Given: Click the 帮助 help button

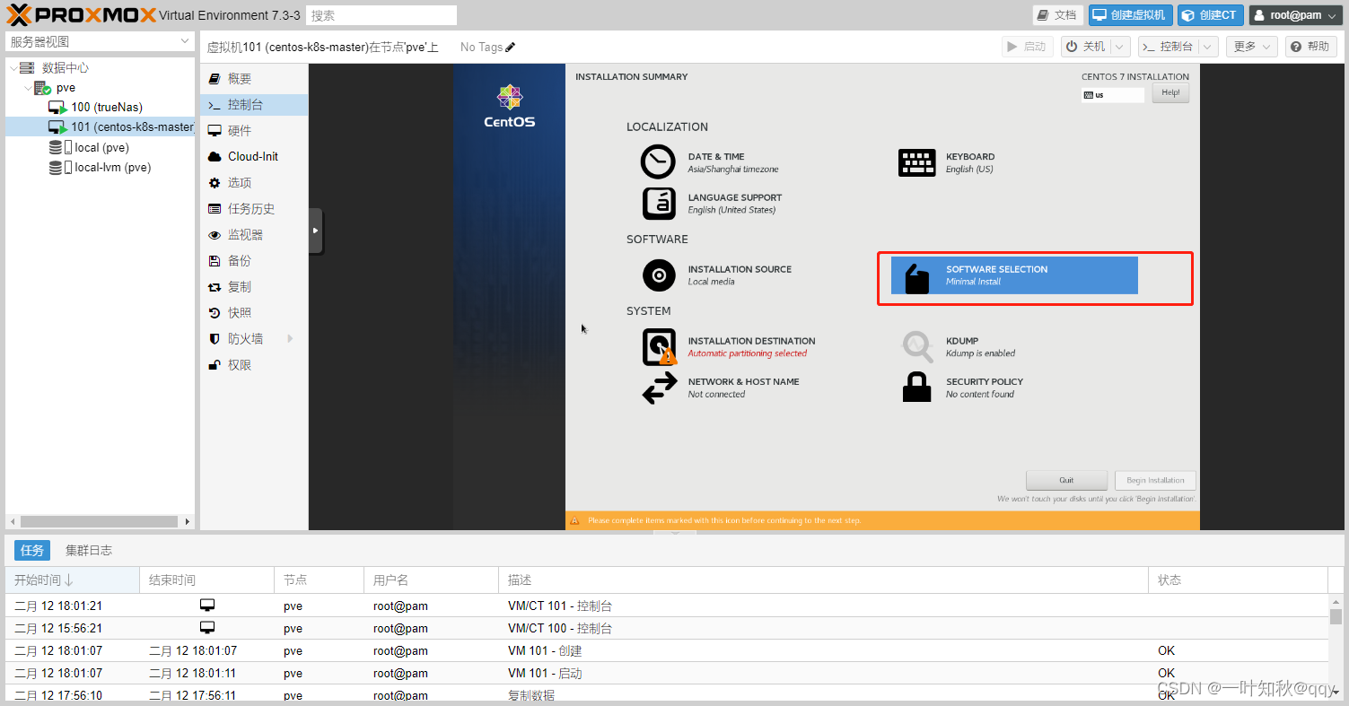Looking at the screenshot, I should 1311,47.
